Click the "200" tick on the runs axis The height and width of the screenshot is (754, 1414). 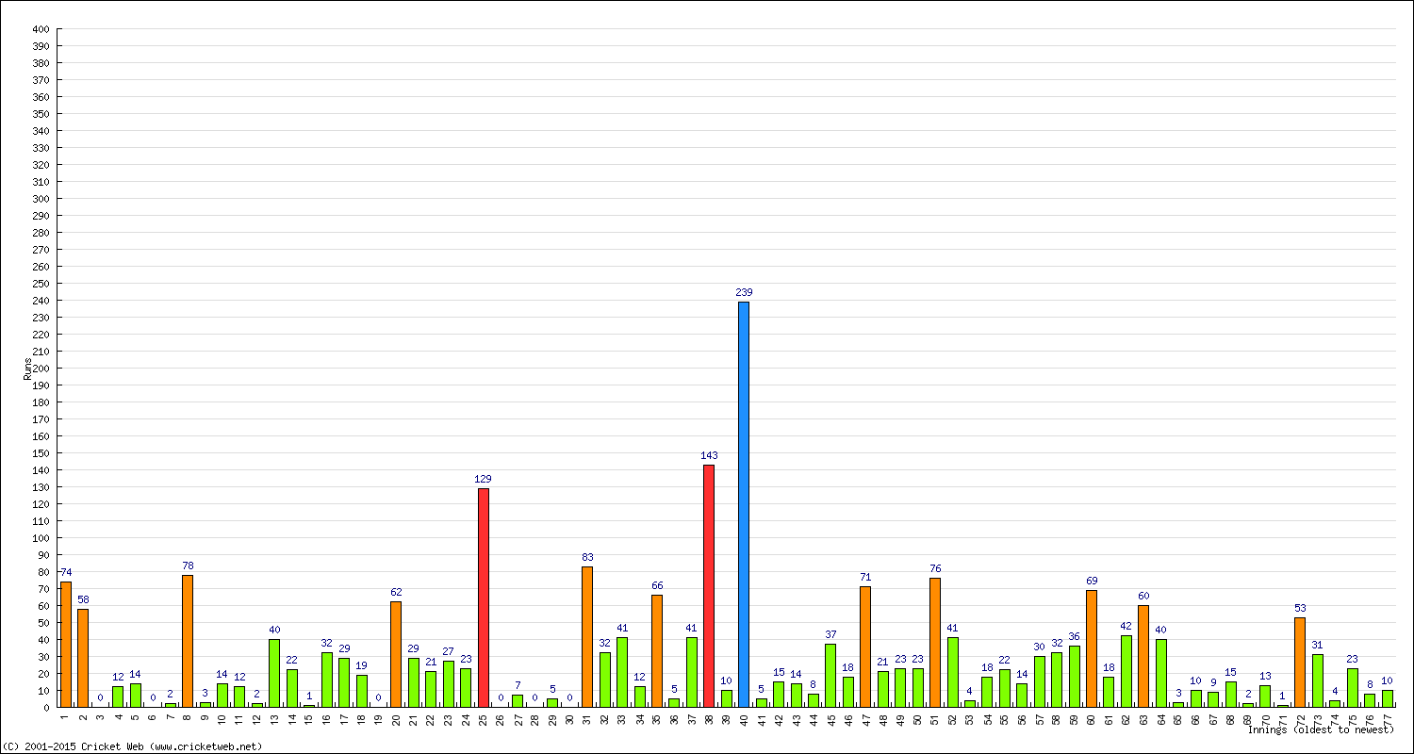[x=40, y=369]
